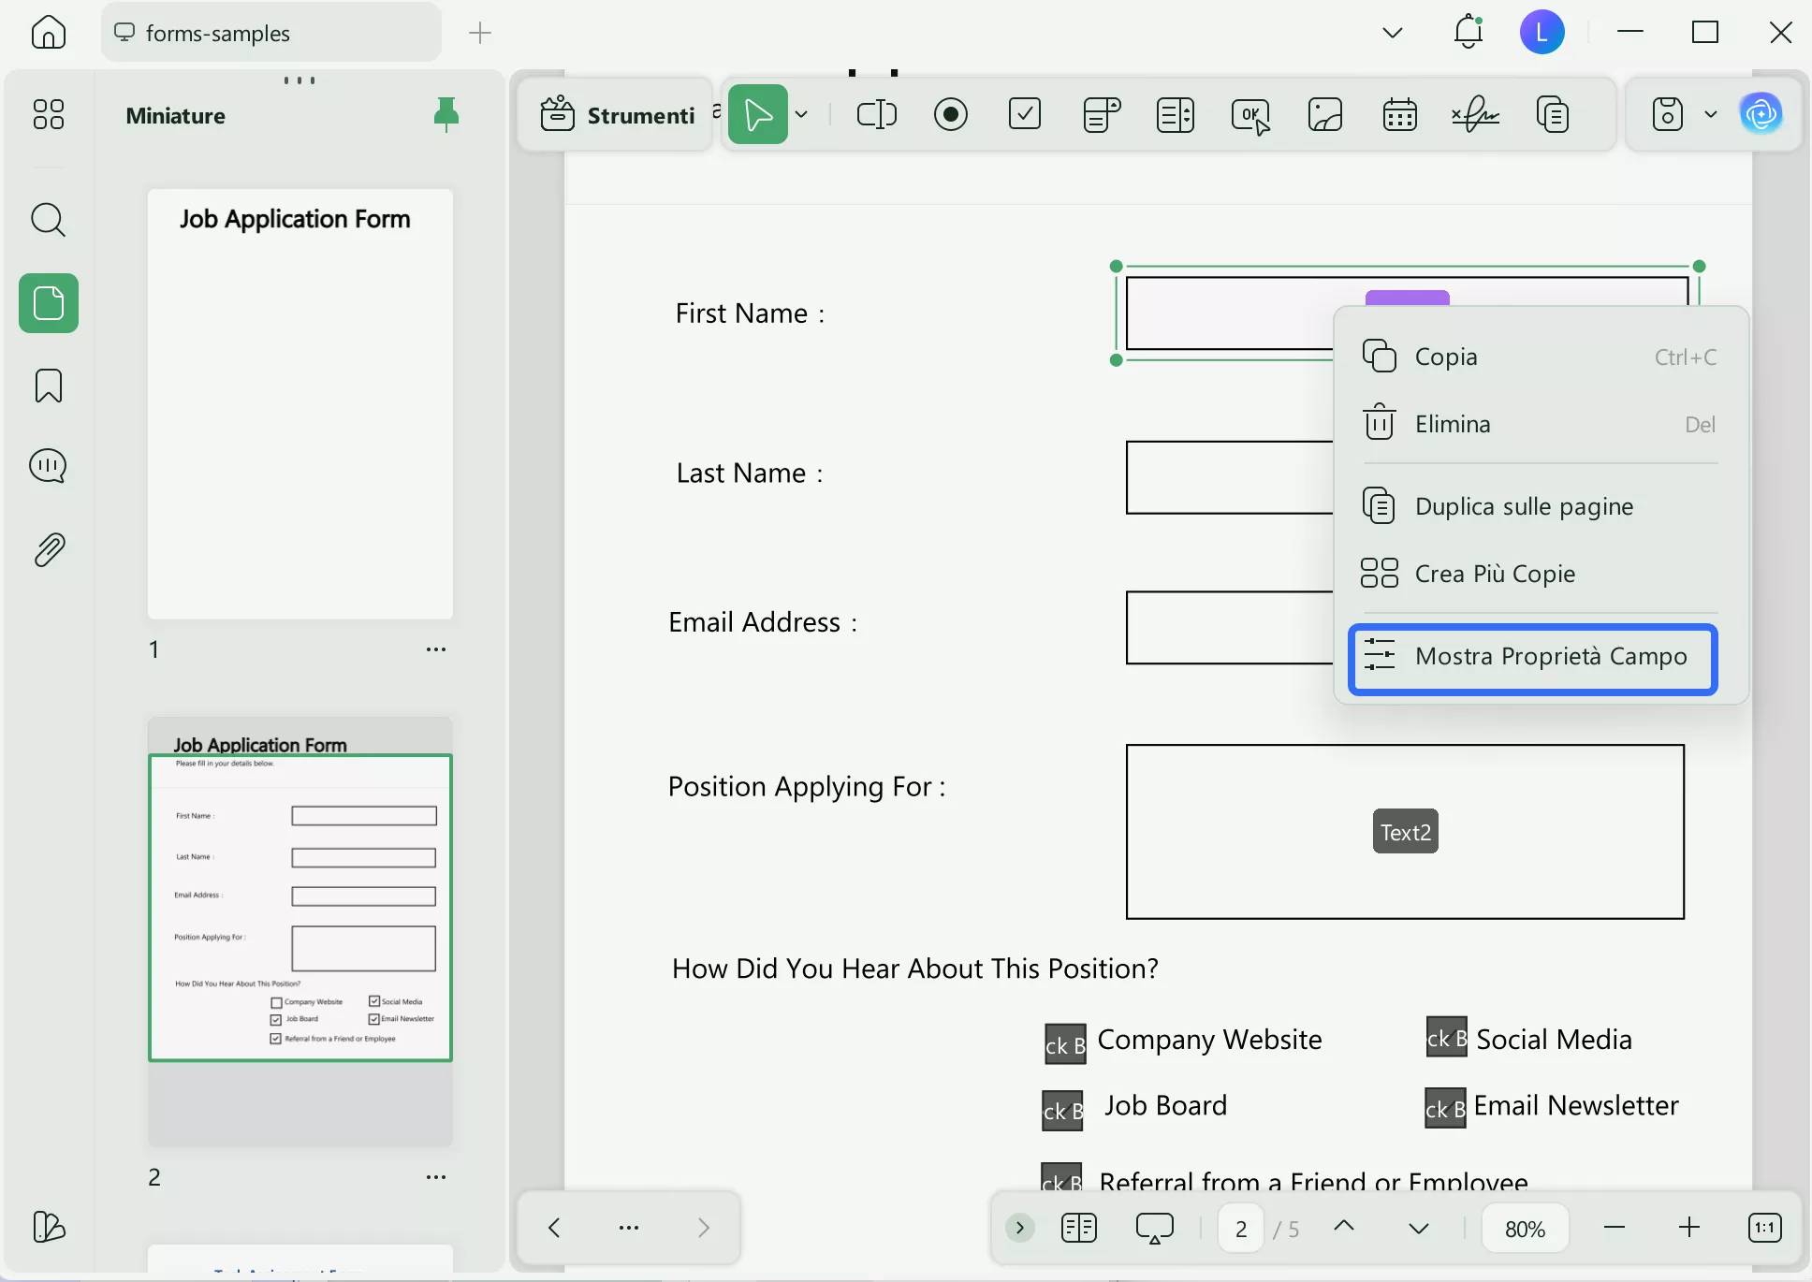Open the bookmarks sidebar panel
This screenshot has width=1812, height=1282.
tap(49, 386)
